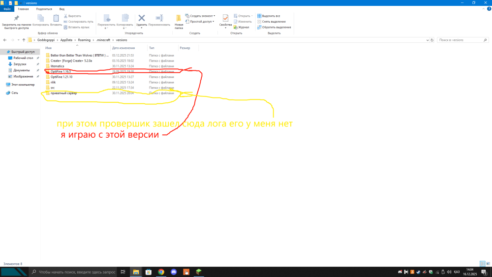Open Google Chrome from taskbar
The width and height of the screenshot is (492, 277).
[161, 272]
